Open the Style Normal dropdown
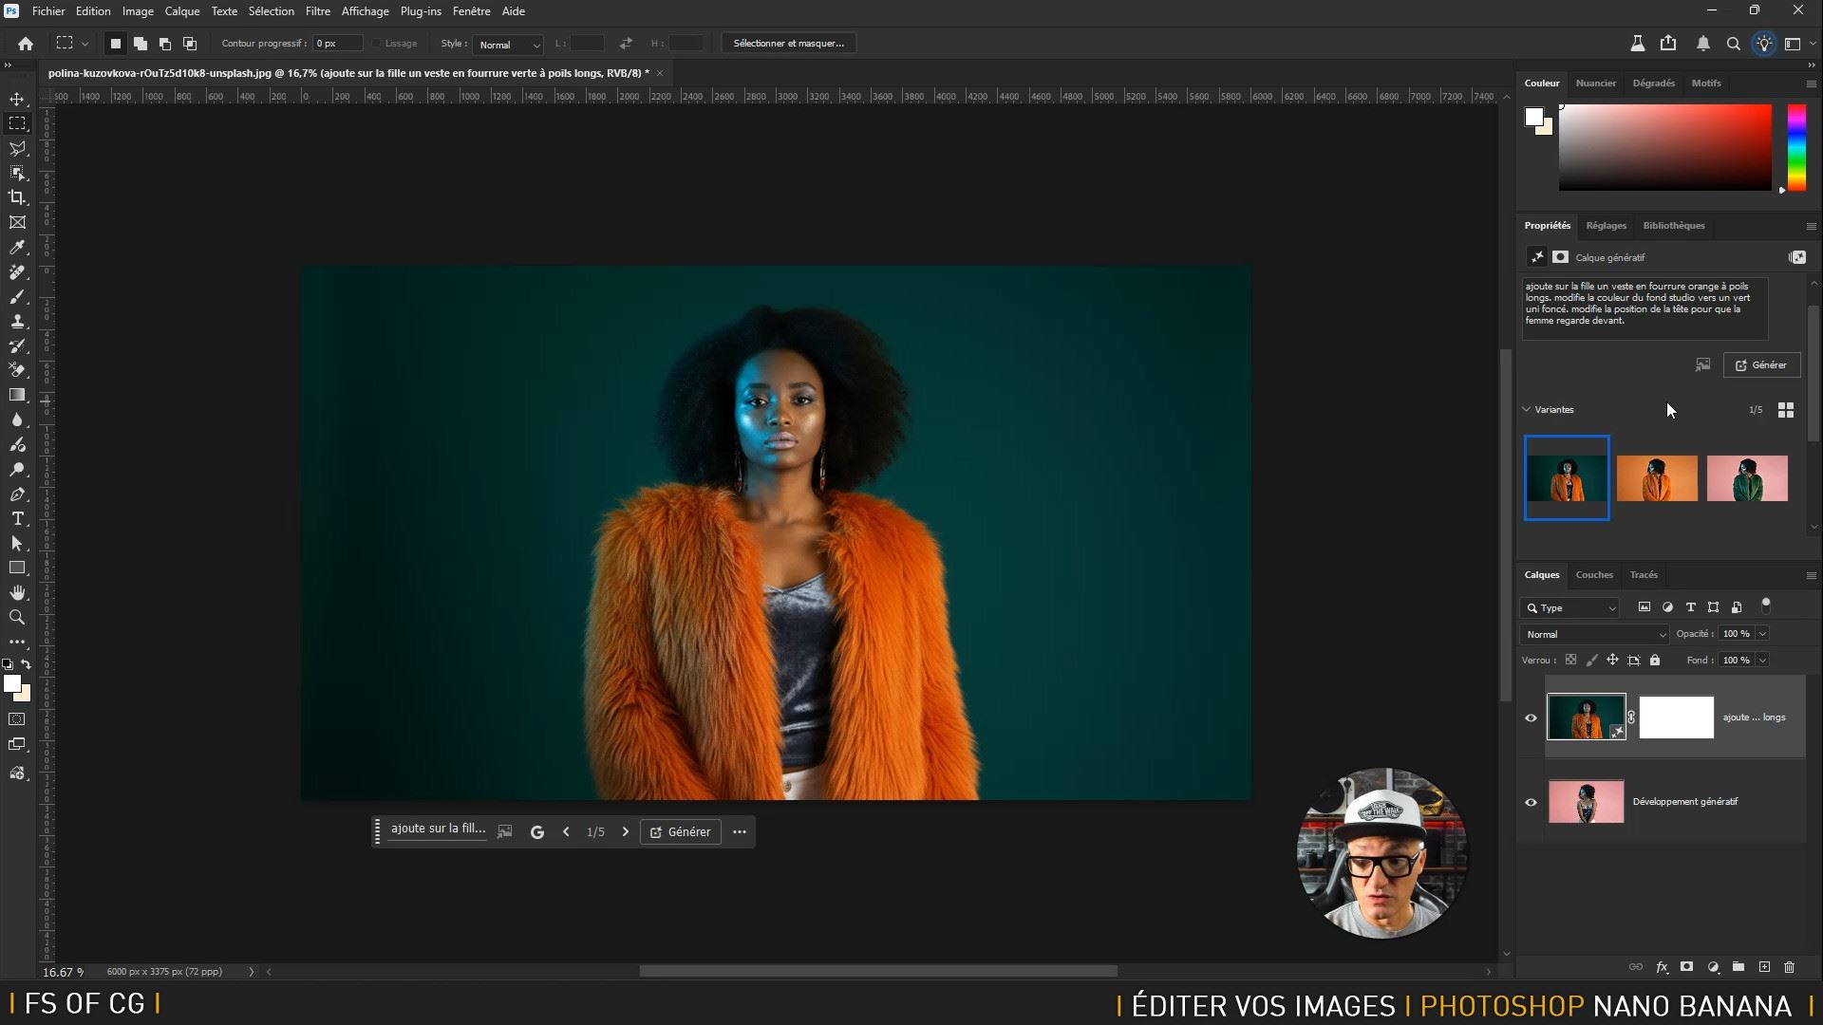Viewport: 1823px width, 1025px height. click(508, 45)
